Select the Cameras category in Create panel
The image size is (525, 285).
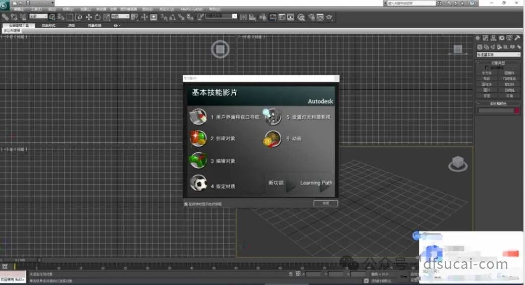tap(499, 47)
